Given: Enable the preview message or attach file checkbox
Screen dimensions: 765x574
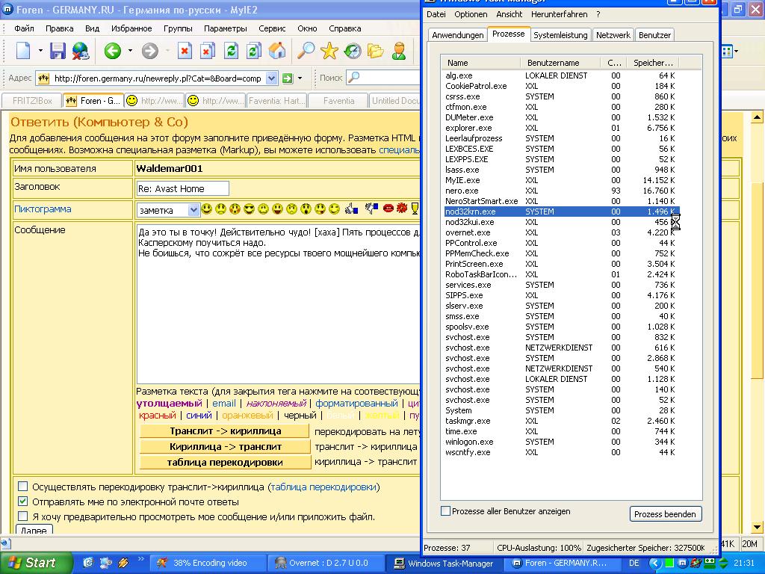Looking at the screenshot, I should tap(23, 516).
